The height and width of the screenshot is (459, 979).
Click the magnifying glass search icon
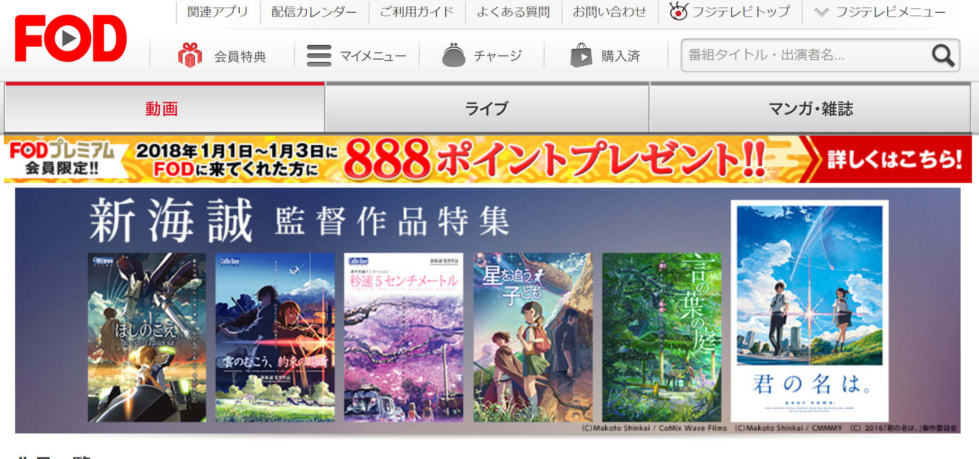coord(943,56)
